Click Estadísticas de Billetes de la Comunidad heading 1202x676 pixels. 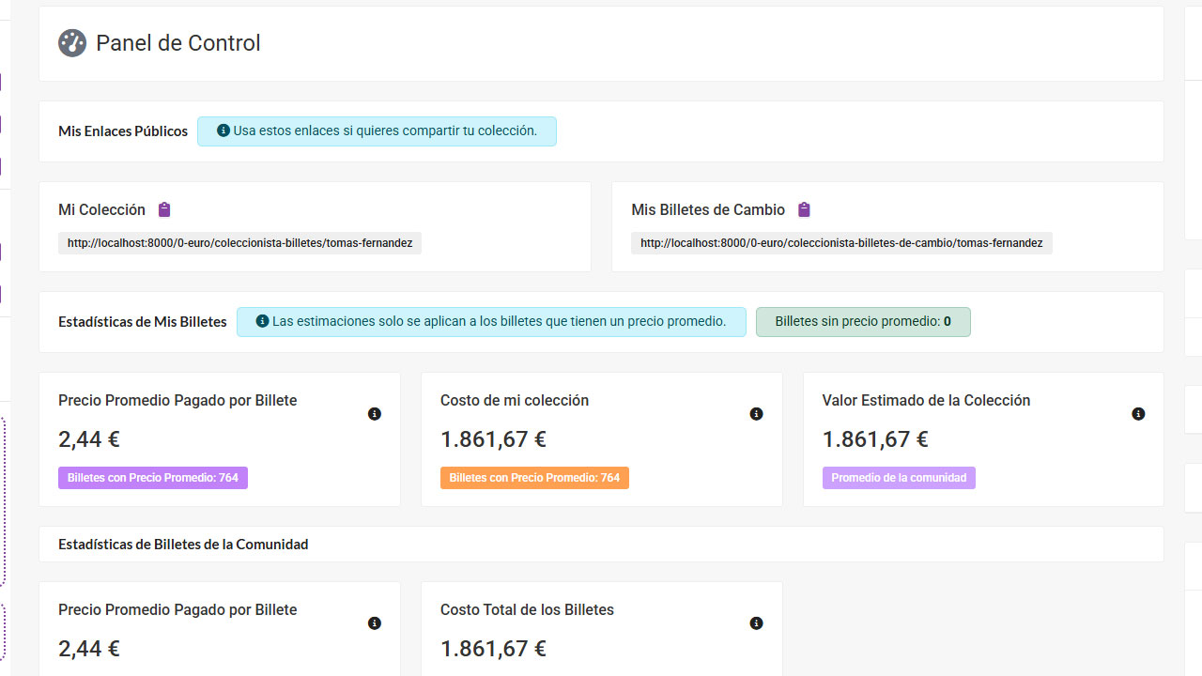click(x=183, y=545)
